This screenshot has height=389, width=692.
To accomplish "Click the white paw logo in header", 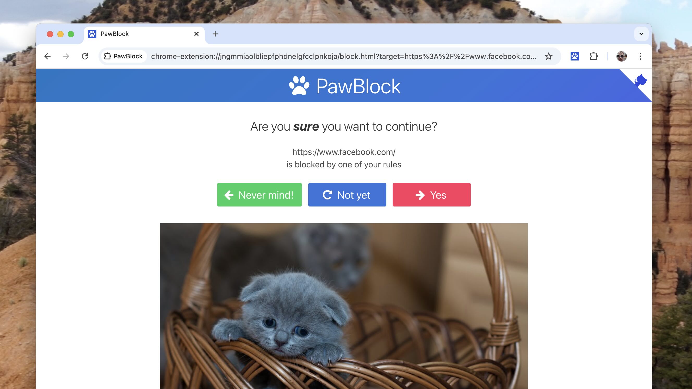I will tap(299, 86).
